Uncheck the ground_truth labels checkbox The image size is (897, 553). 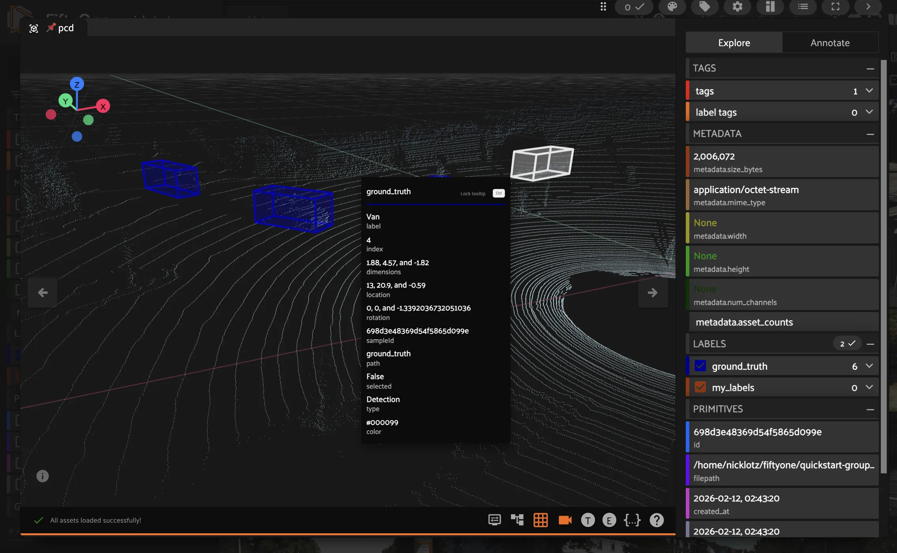(700, 366)
